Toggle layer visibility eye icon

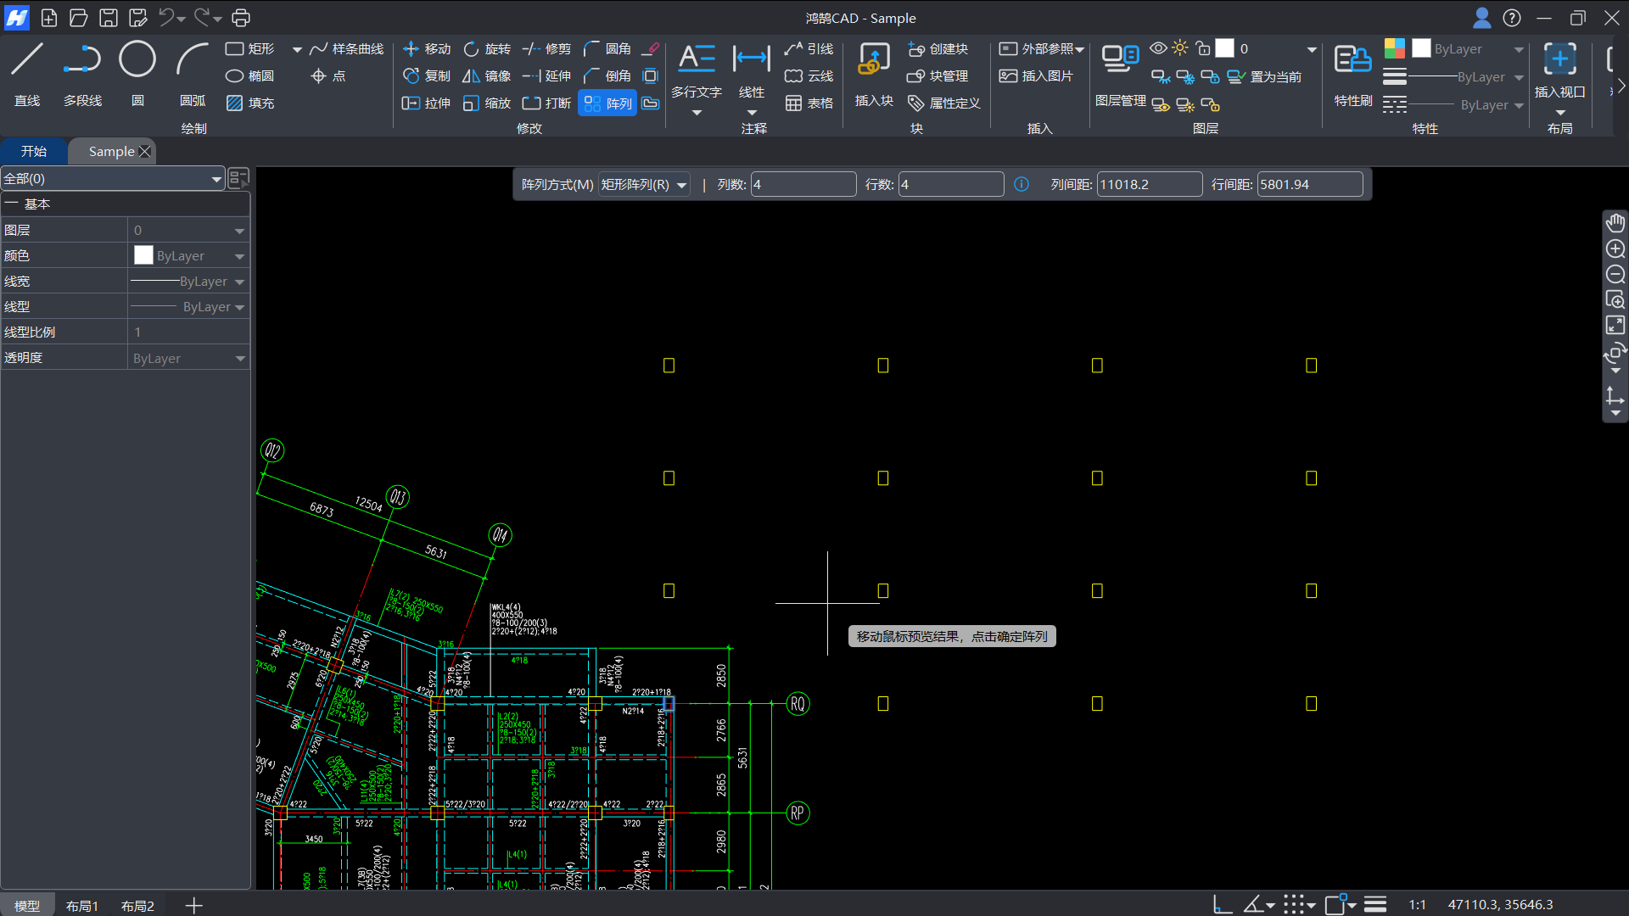pos(1157,48)
